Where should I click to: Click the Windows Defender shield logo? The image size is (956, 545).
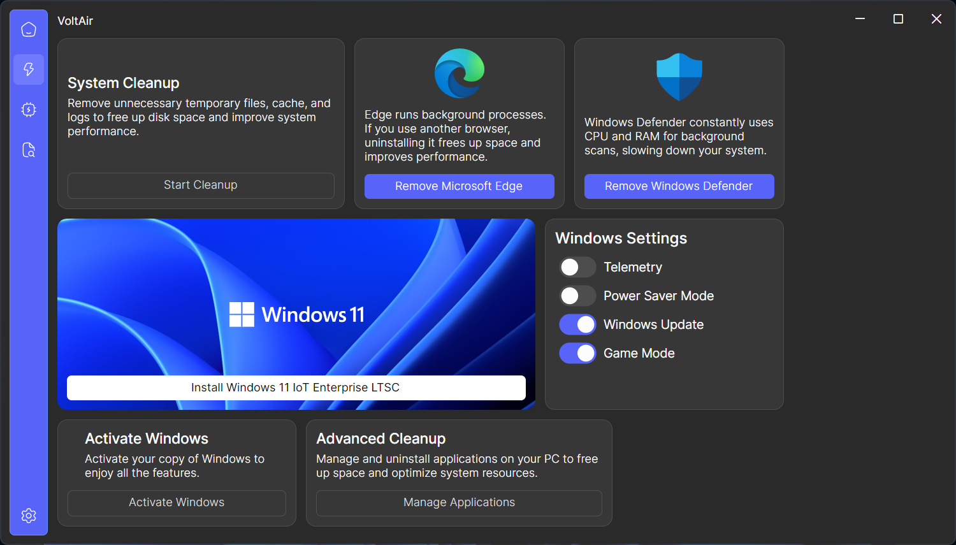click(x=679, y=77)
